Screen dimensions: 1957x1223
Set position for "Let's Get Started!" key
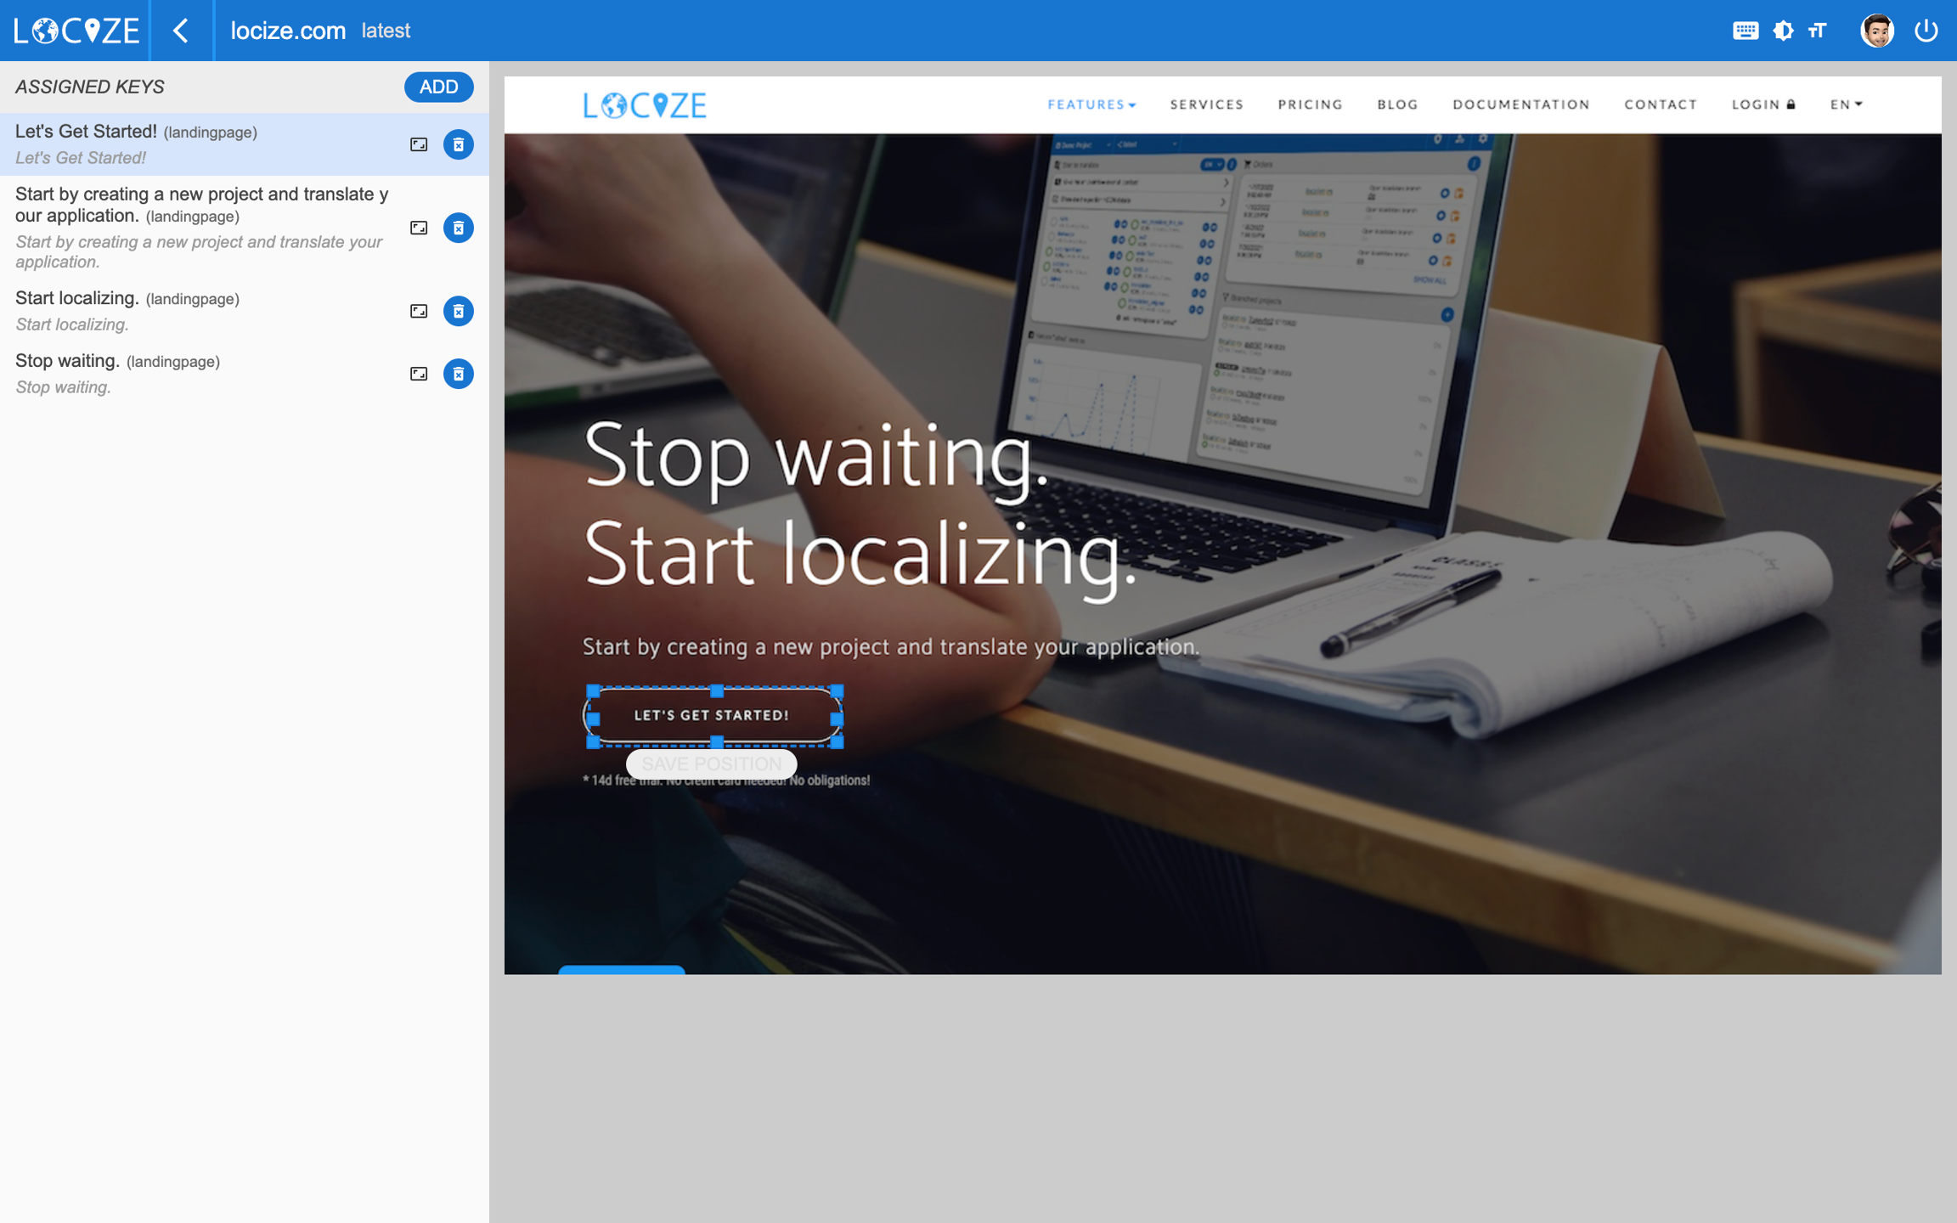click(x=419, y=144)
